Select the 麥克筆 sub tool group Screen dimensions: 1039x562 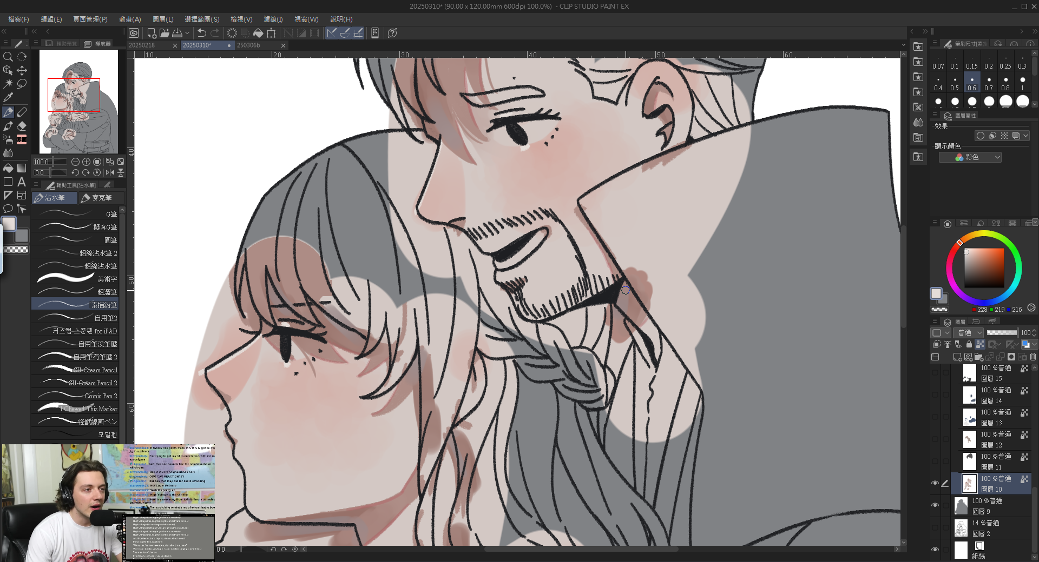[101, 198]
